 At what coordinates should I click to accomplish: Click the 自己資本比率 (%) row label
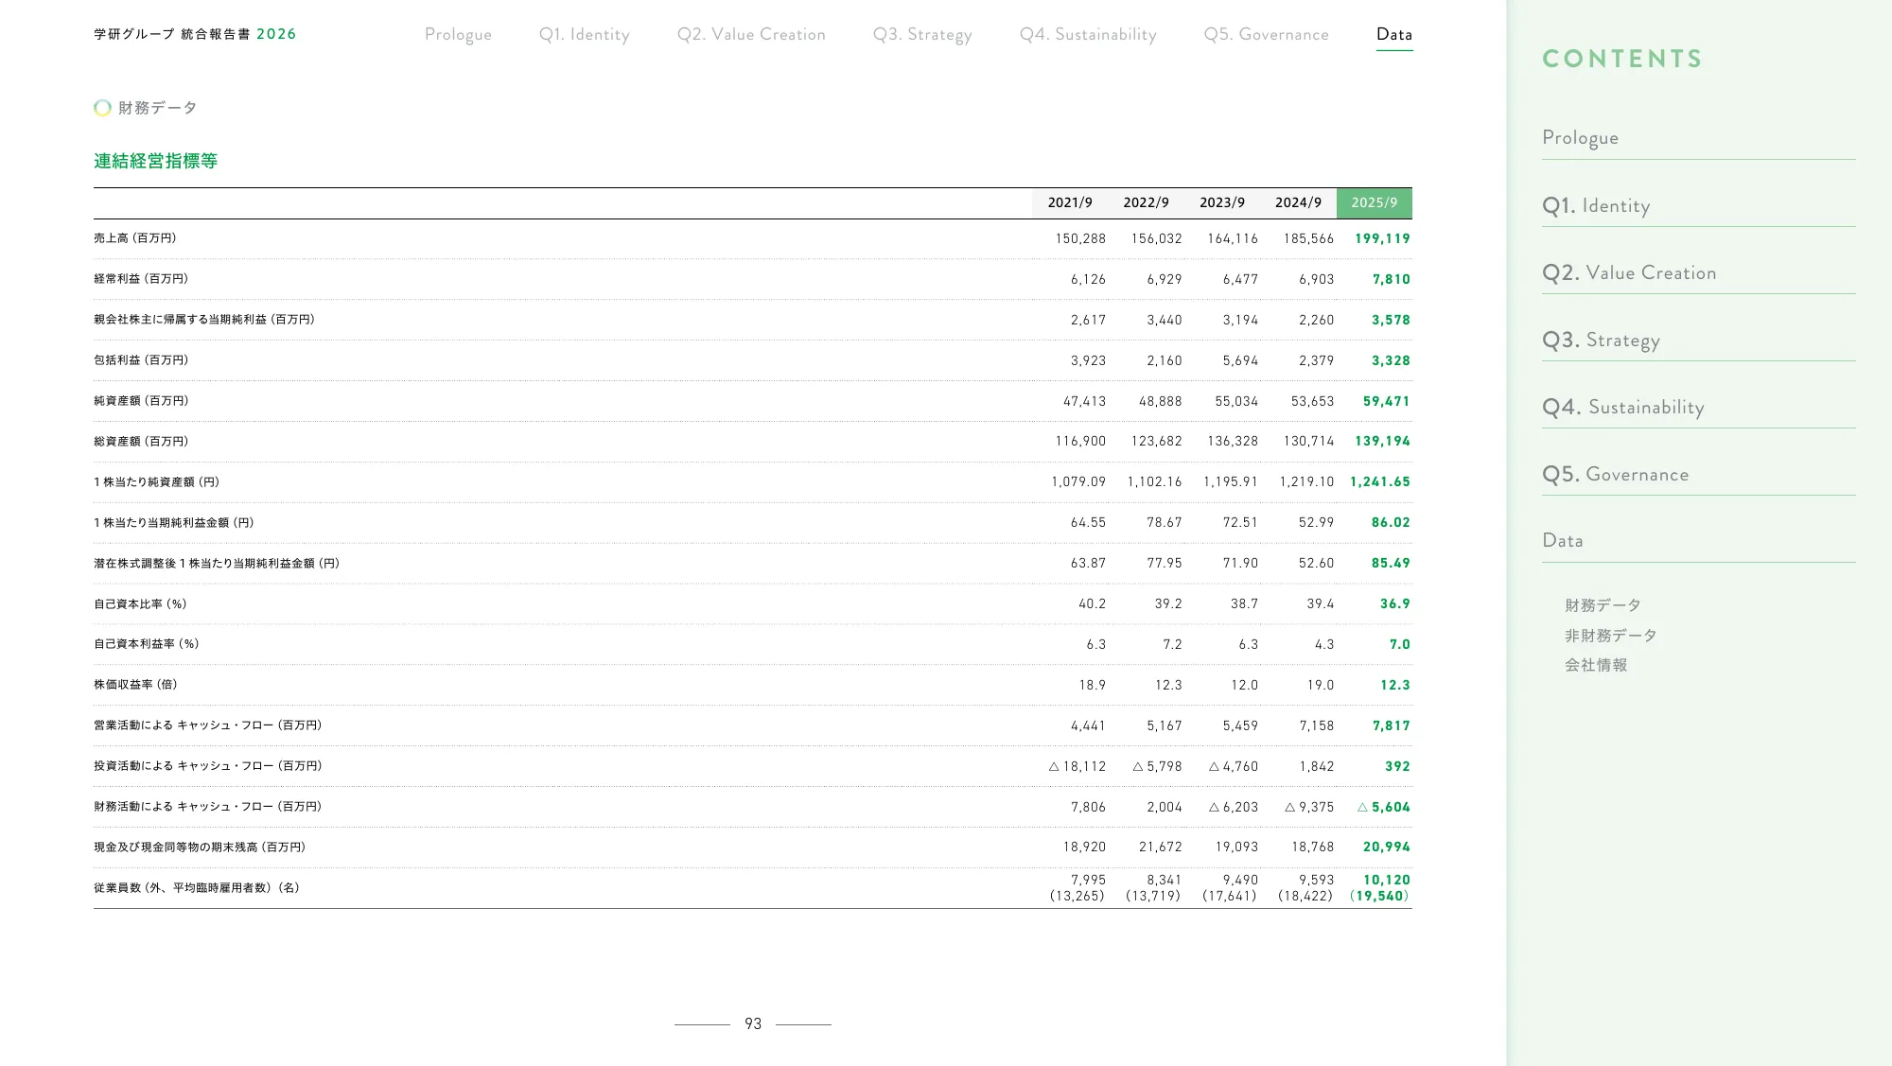tap(140, 604)
